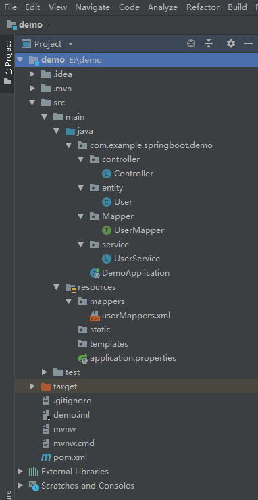Collapse the src folder
The width and height of the screenshot is (258, 500).
tap(32, 103)
